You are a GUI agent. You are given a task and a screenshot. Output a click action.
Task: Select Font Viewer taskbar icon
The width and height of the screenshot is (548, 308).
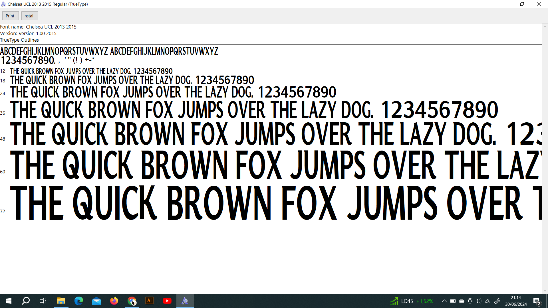click(185, 301)
